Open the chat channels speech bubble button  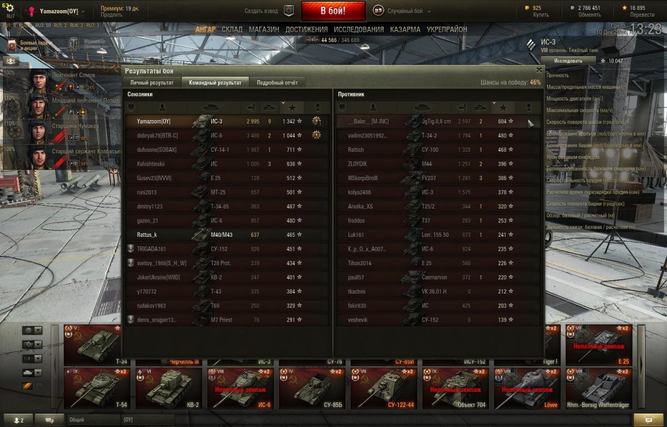[x=50, y=420]
